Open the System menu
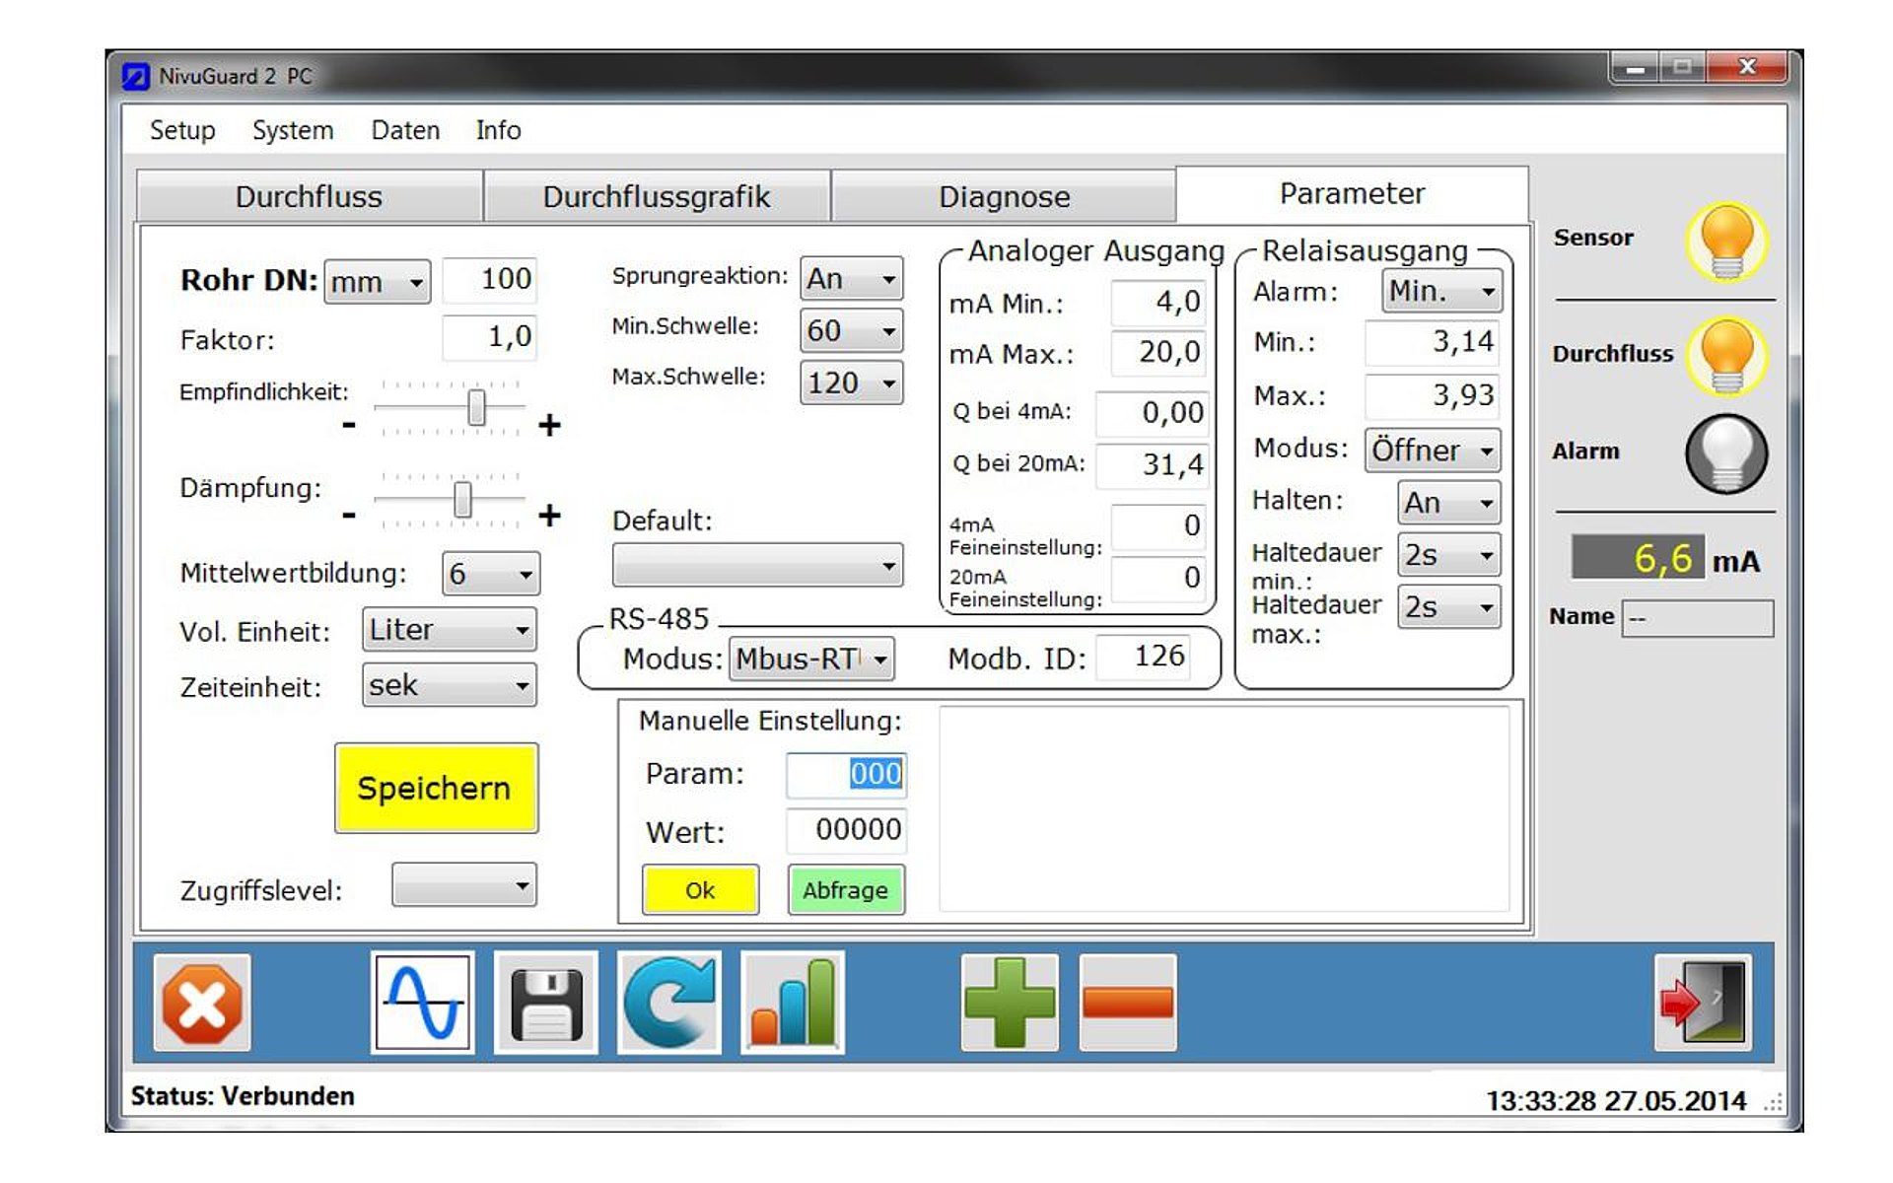The height and width of the screenshot is (1183, 1893). pos(293,130)
